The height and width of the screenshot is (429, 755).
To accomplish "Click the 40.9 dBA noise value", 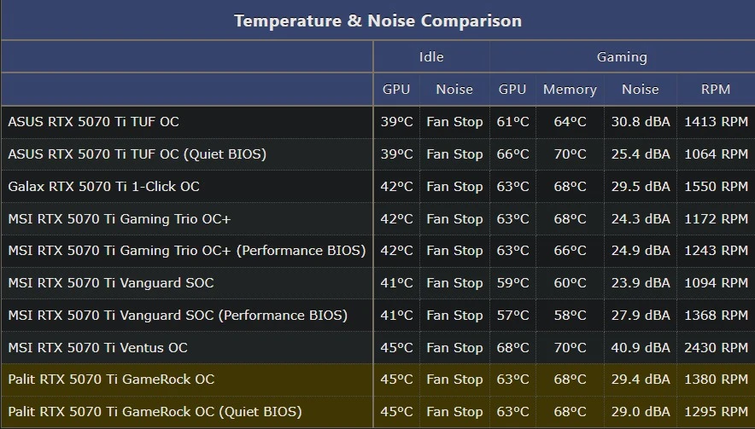I will pos(641,347).
